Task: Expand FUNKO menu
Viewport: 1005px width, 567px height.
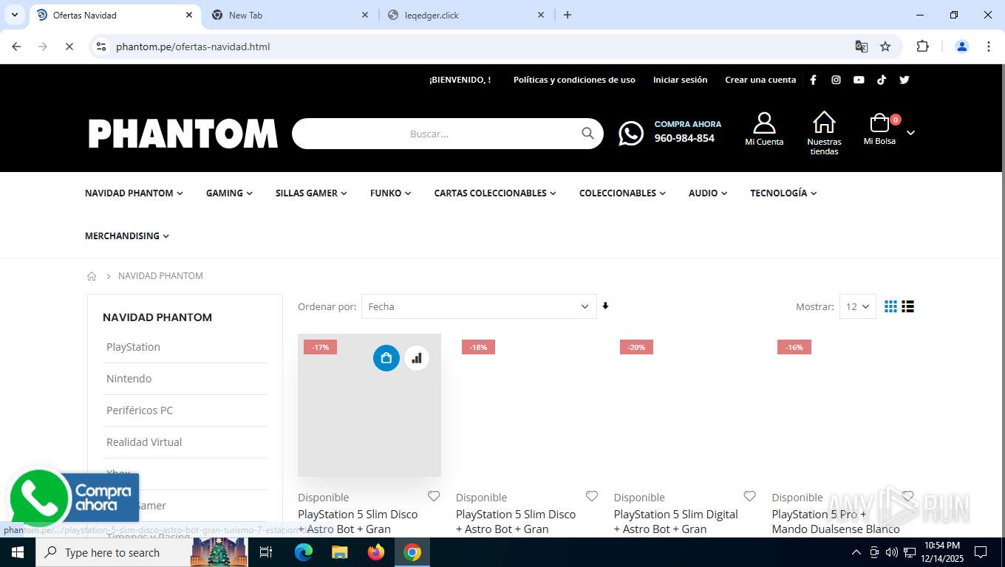Action: tap(390, 193)
